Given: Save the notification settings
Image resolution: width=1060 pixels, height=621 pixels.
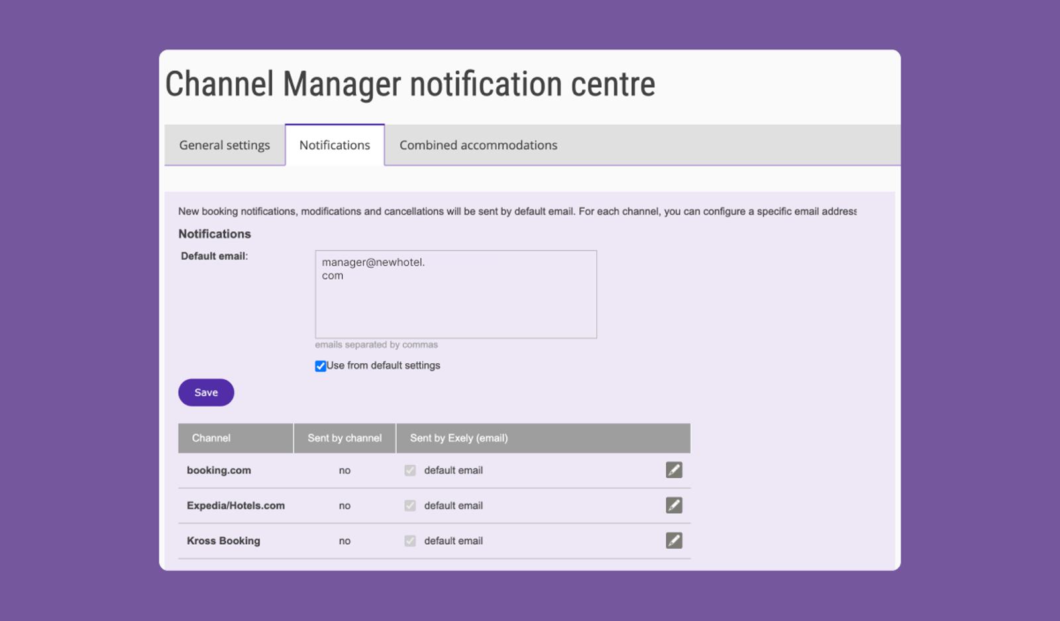Looking at the screenshot, I should point(206,392).
